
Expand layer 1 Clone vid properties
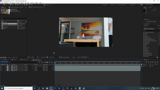point(6,66)
